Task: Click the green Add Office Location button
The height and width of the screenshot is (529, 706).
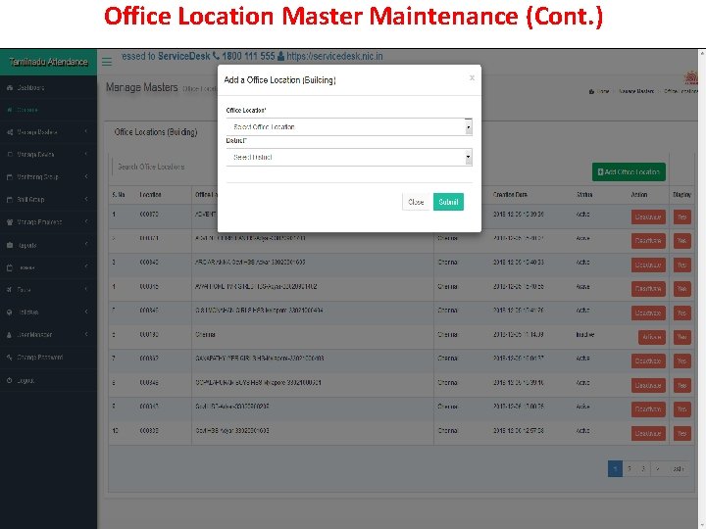Action: 629,171
